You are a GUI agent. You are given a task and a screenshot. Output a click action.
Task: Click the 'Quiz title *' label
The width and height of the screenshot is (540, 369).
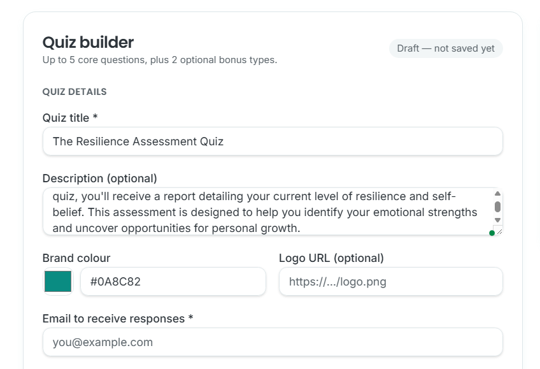point(70,118)
